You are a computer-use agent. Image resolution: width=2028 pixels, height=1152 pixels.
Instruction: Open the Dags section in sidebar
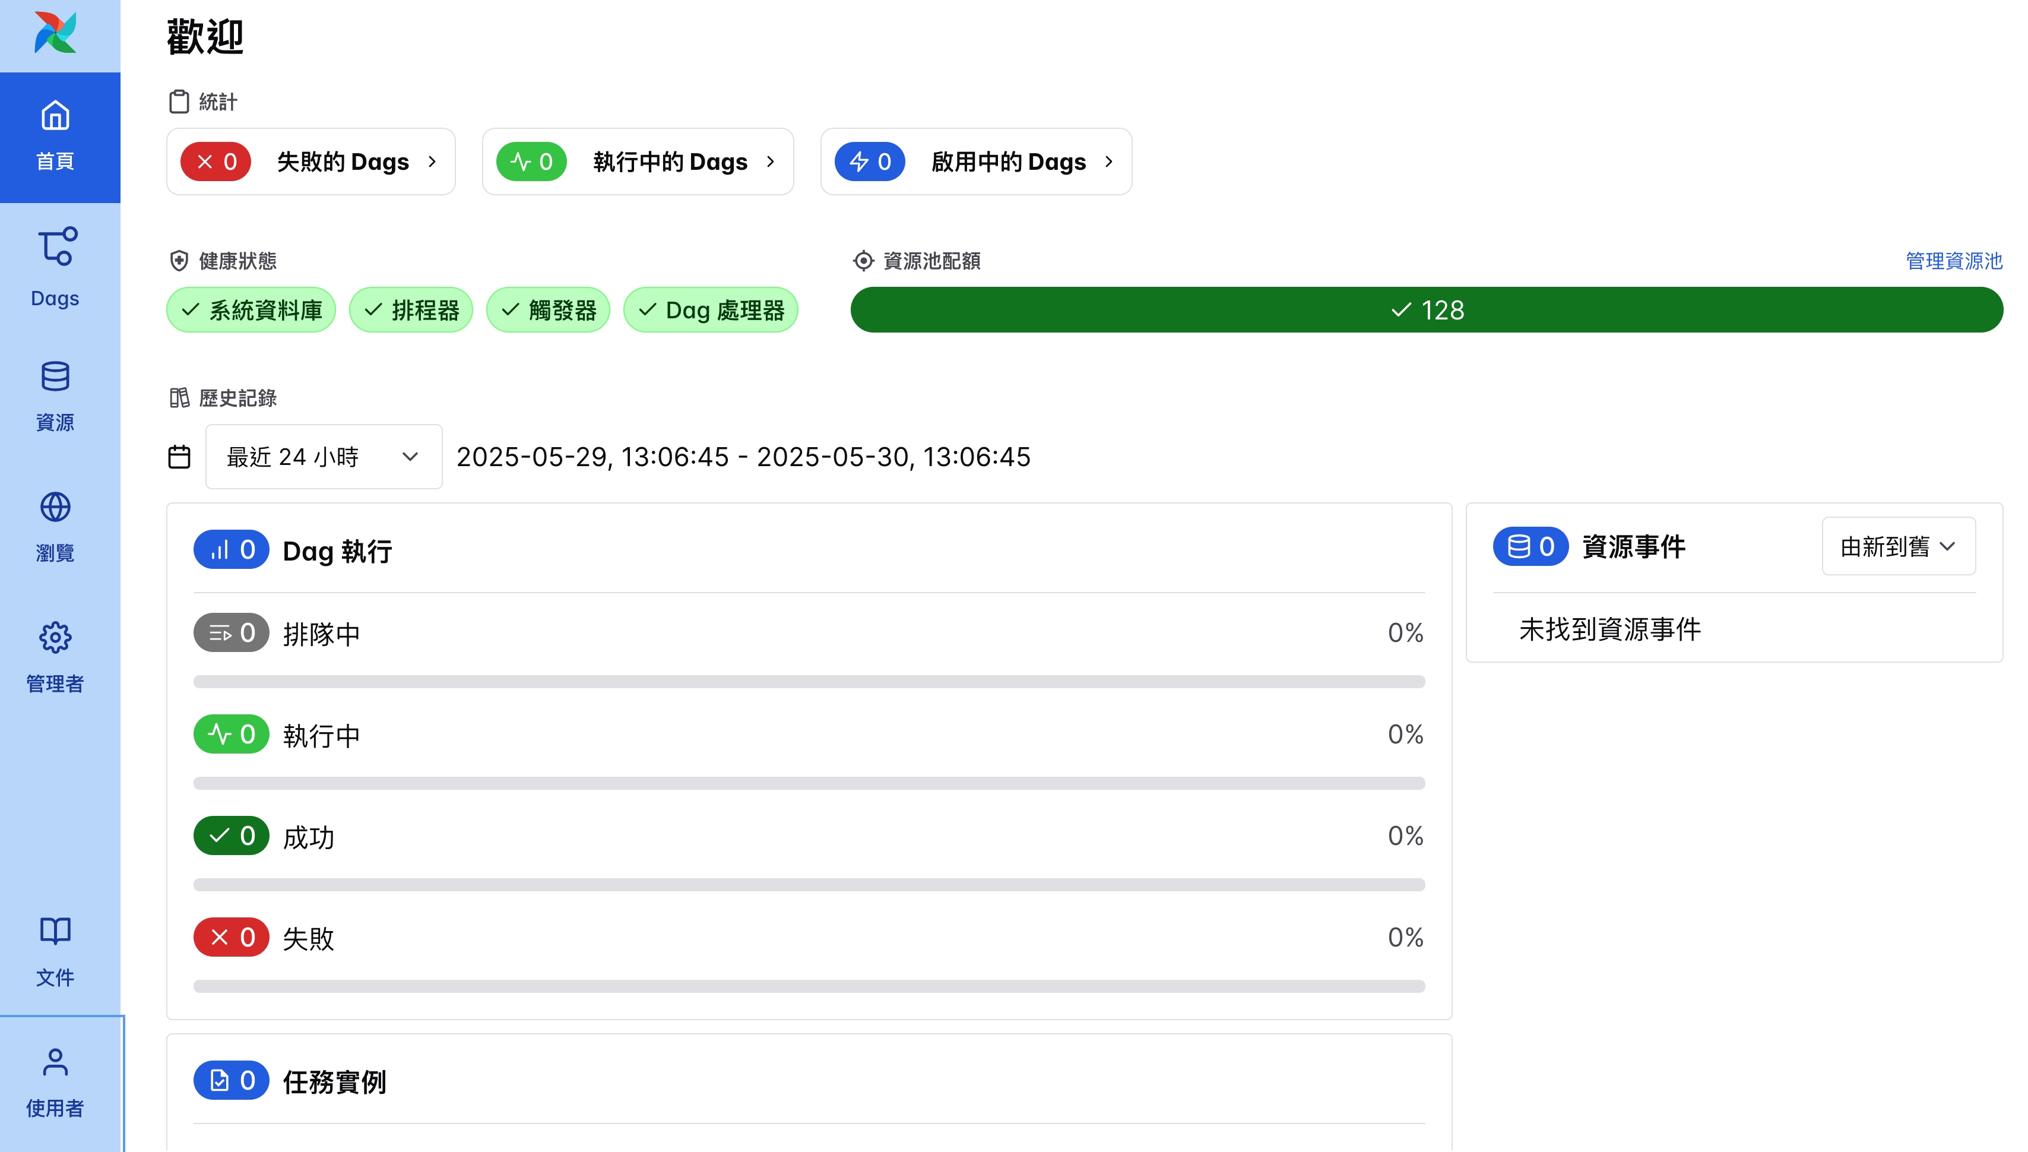click(55, 267)
